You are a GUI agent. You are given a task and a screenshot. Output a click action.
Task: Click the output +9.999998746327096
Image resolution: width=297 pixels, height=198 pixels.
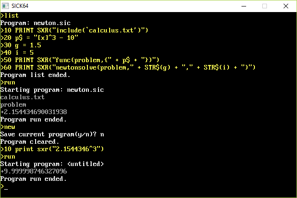tap(33, 172)
